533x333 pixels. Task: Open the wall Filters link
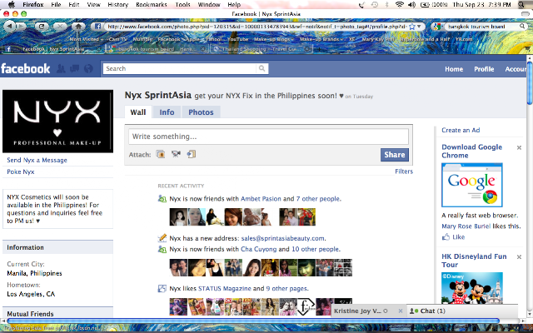click(404, 171)
